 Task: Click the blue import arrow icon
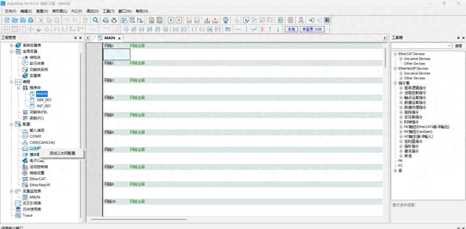click(x=311, y=20)
